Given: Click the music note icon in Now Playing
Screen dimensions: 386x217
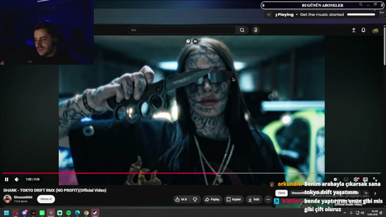Looking at the screenshot, I should pos(269,14).
